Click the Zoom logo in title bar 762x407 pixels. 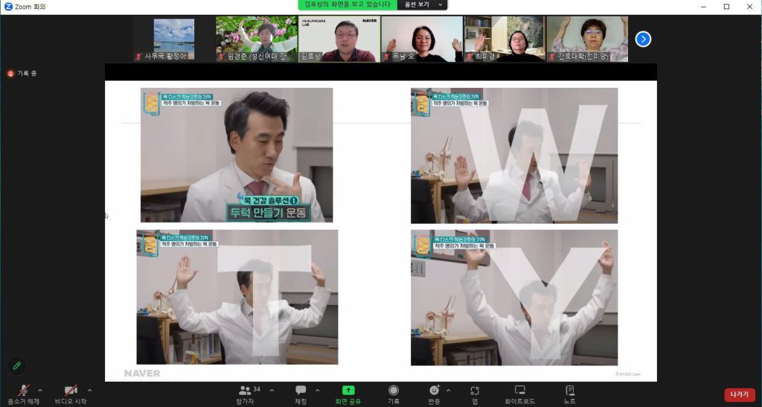[7, 7]
